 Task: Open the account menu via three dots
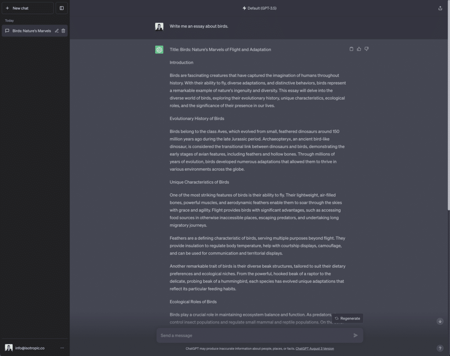click(62, 348)
